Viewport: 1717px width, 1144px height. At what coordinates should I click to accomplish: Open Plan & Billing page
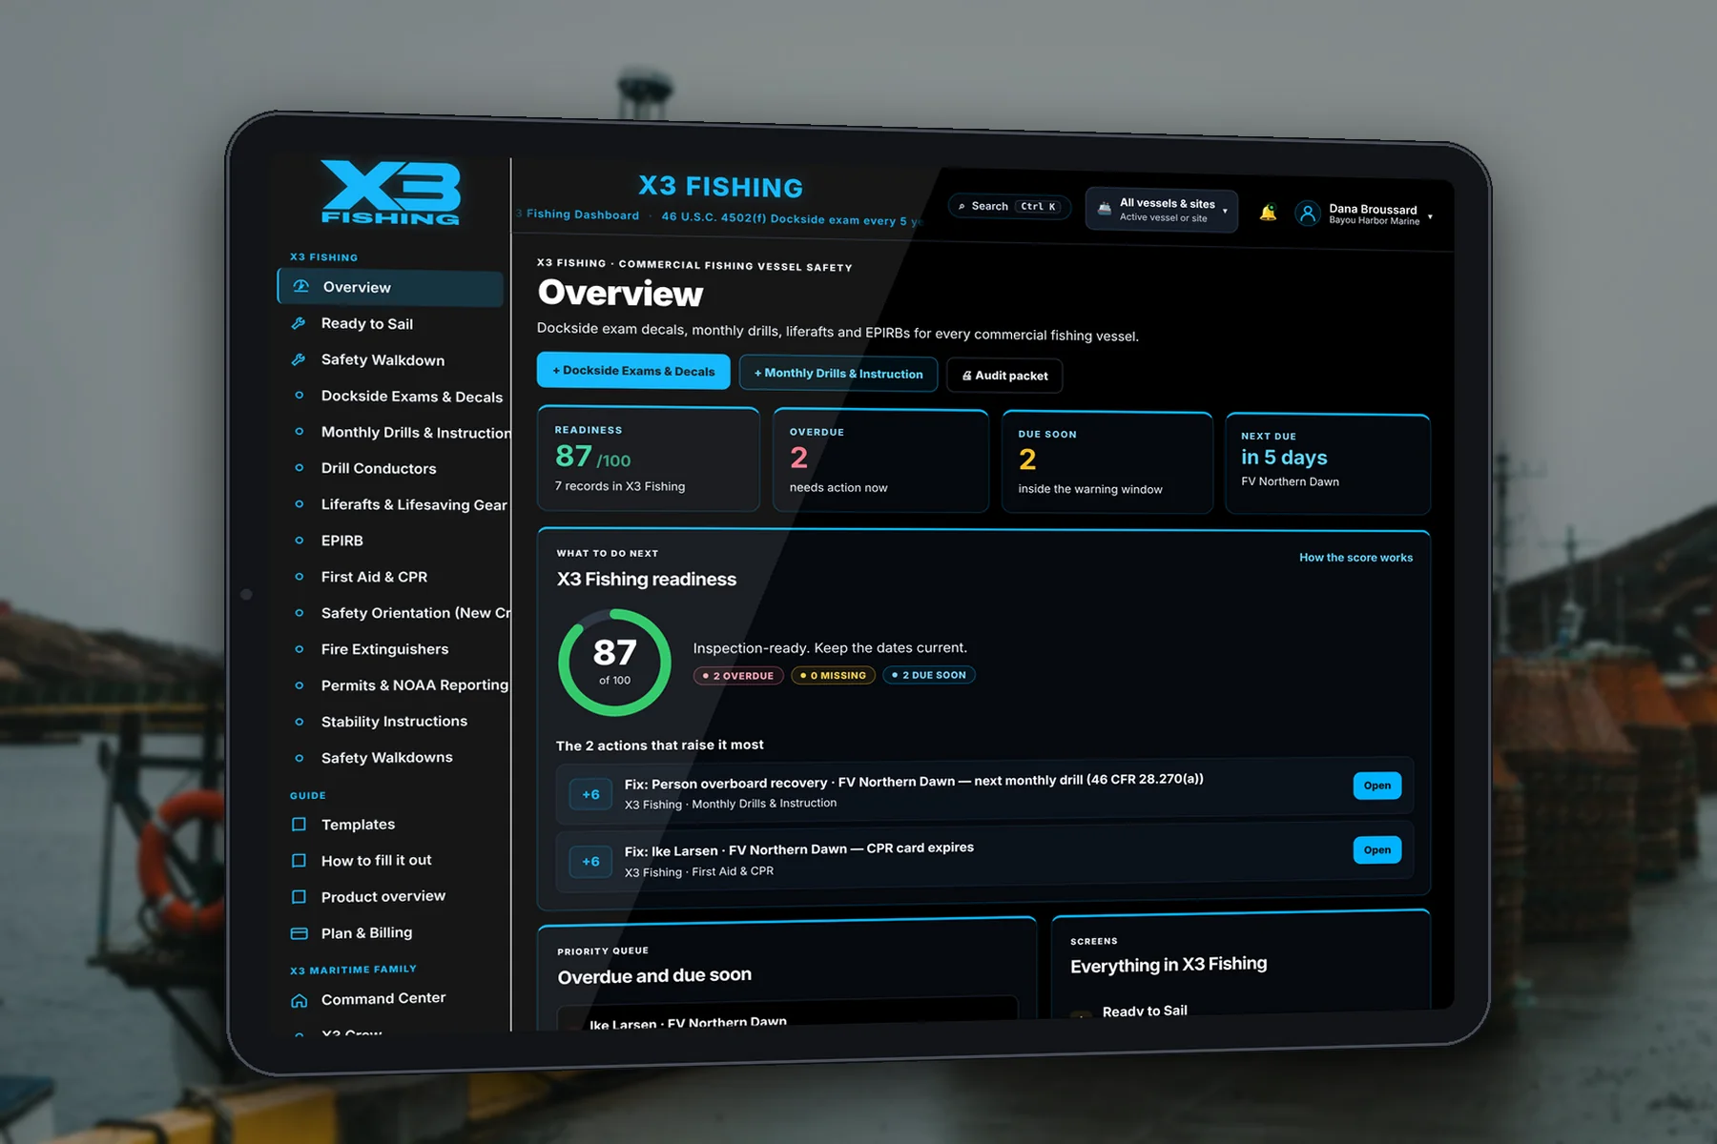point(366,932)
